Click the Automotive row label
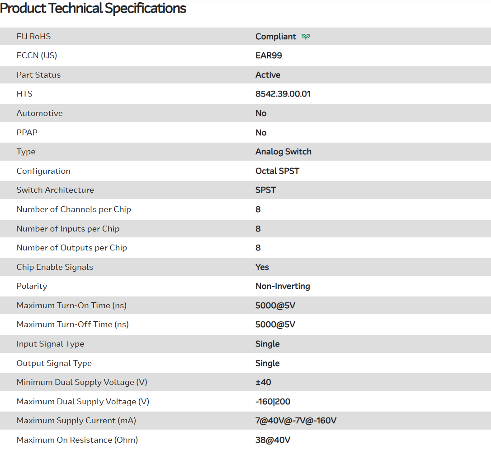The height and width of the screenshot is (449, 491). [x=40, y=113]
